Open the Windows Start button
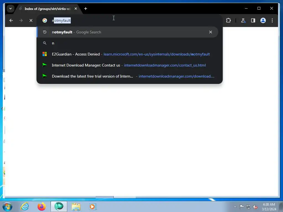 (7, 206)
